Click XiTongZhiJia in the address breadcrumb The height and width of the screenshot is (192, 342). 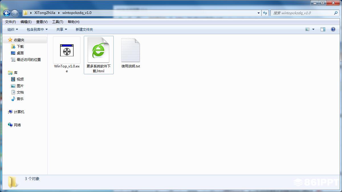pyautogui.click(x=45, y=13)
